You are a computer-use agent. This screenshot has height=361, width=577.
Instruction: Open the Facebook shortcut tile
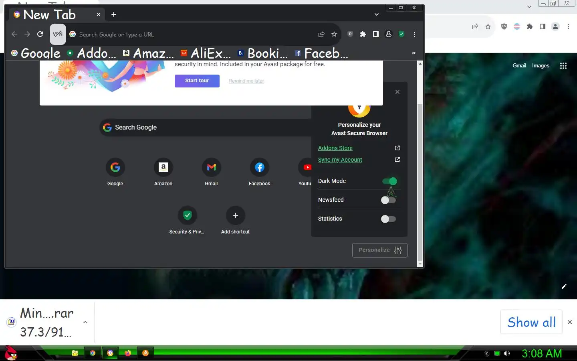[x=259, y=172]
